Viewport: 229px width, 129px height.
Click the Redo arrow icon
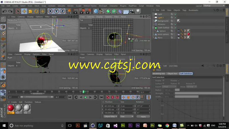pyautogui.click(x=10, y=11)
